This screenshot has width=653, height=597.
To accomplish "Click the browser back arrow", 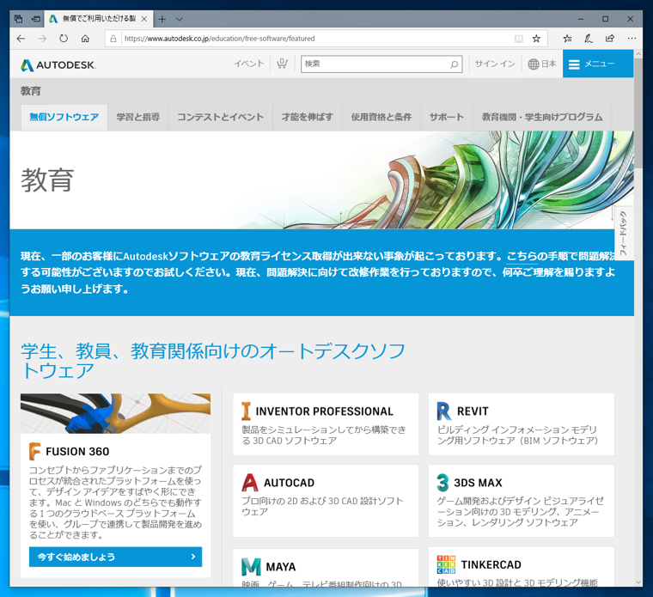I will click(21, 39).
